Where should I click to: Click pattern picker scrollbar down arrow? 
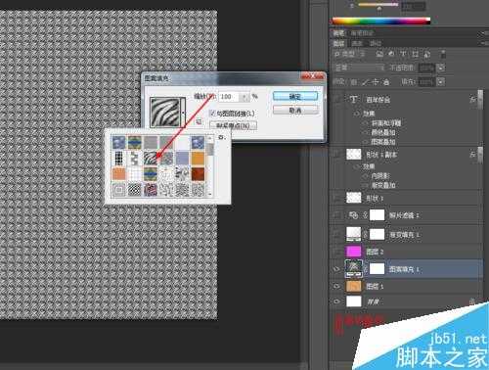tap(210, 194)
